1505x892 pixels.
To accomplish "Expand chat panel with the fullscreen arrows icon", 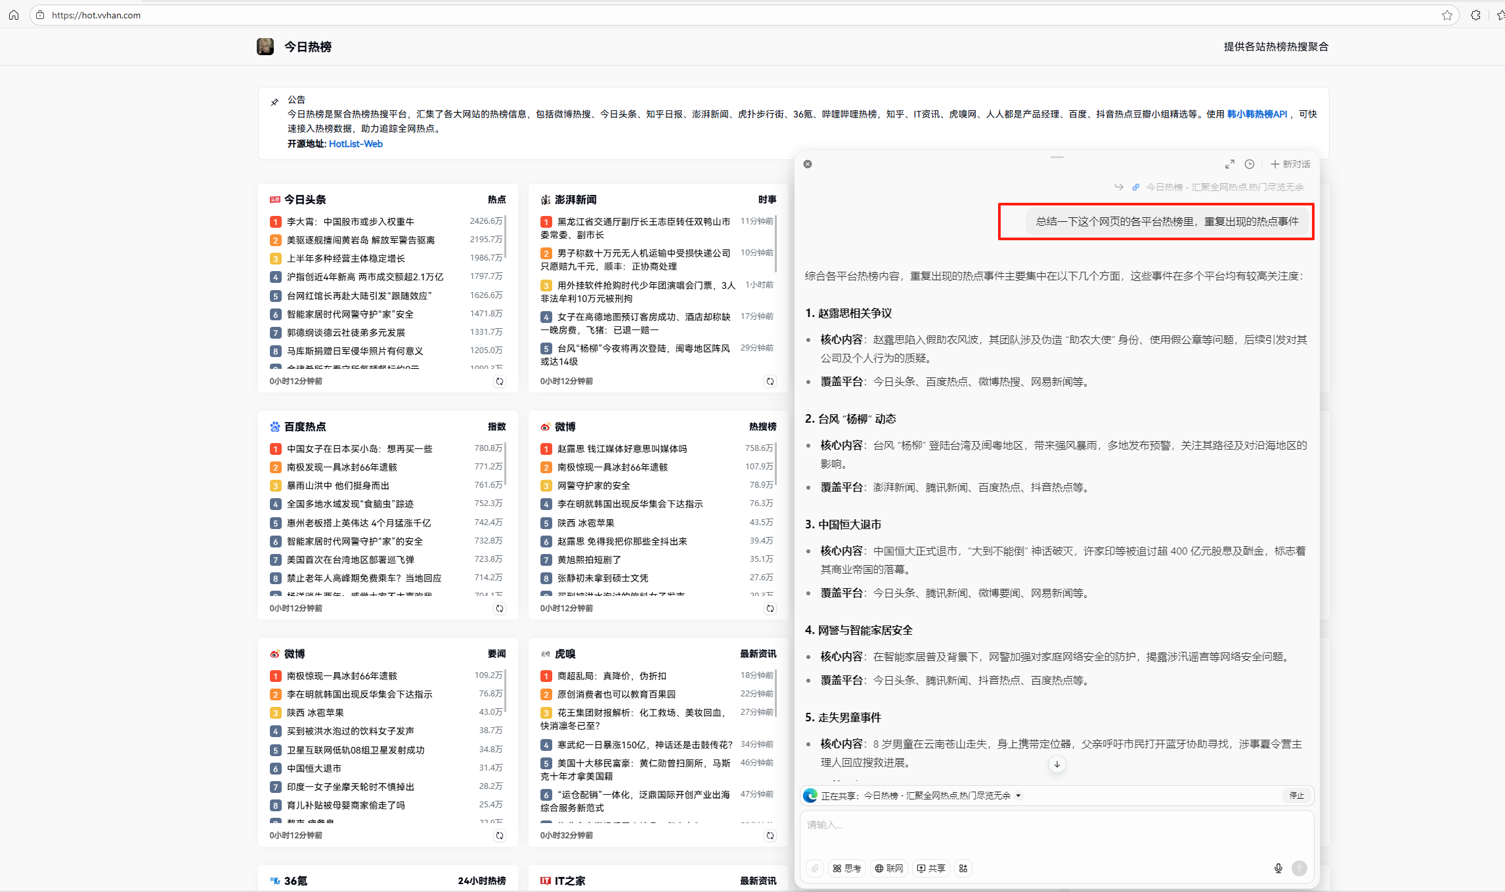I will (x=1229, y=164).
